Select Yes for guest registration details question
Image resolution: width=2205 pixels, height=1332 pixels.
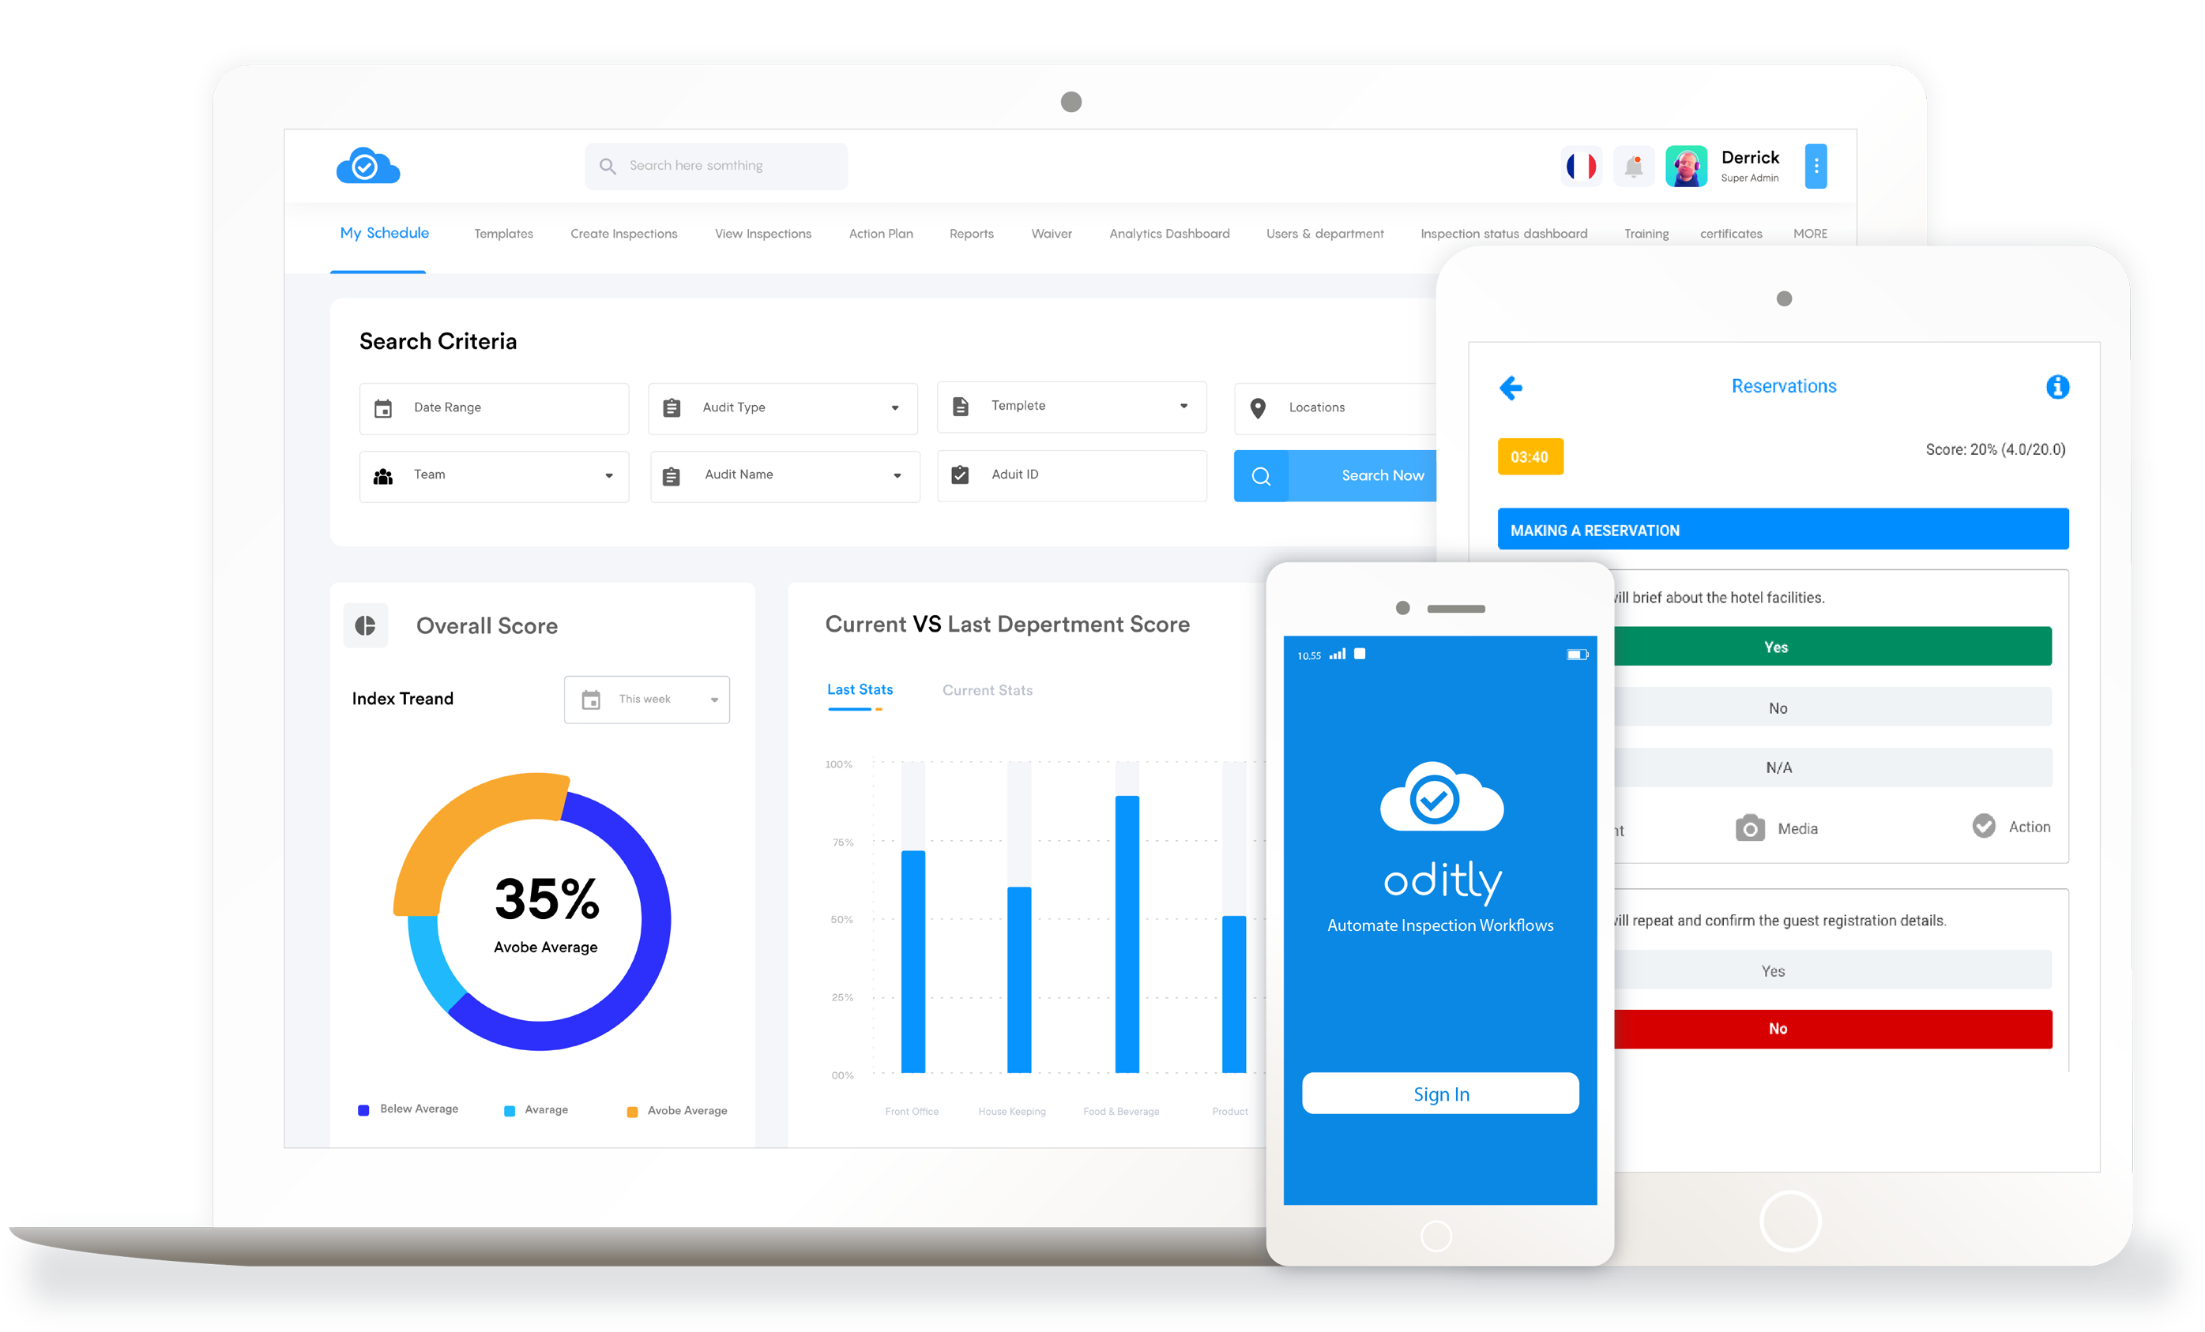click(x=1832, y=970)
